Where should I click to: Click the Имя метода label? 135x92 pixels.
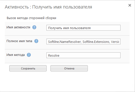click(15, 55)
